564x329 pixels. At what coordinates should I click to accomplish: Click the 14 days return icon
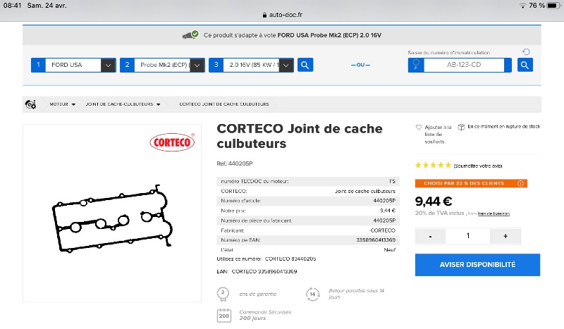pyautogui.click(x=312, y=294)
